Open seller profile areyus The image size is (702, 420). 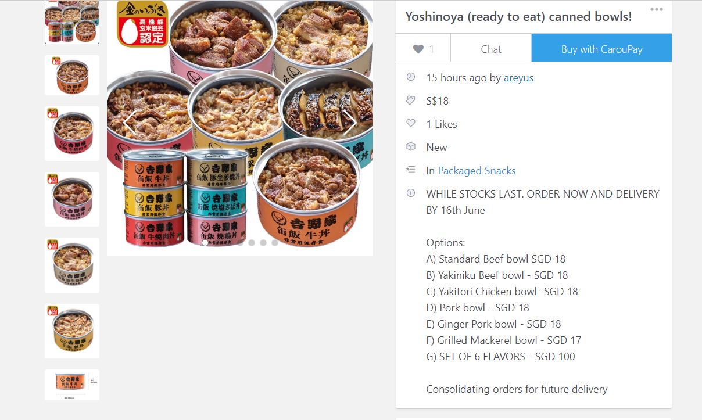(518, 78)
